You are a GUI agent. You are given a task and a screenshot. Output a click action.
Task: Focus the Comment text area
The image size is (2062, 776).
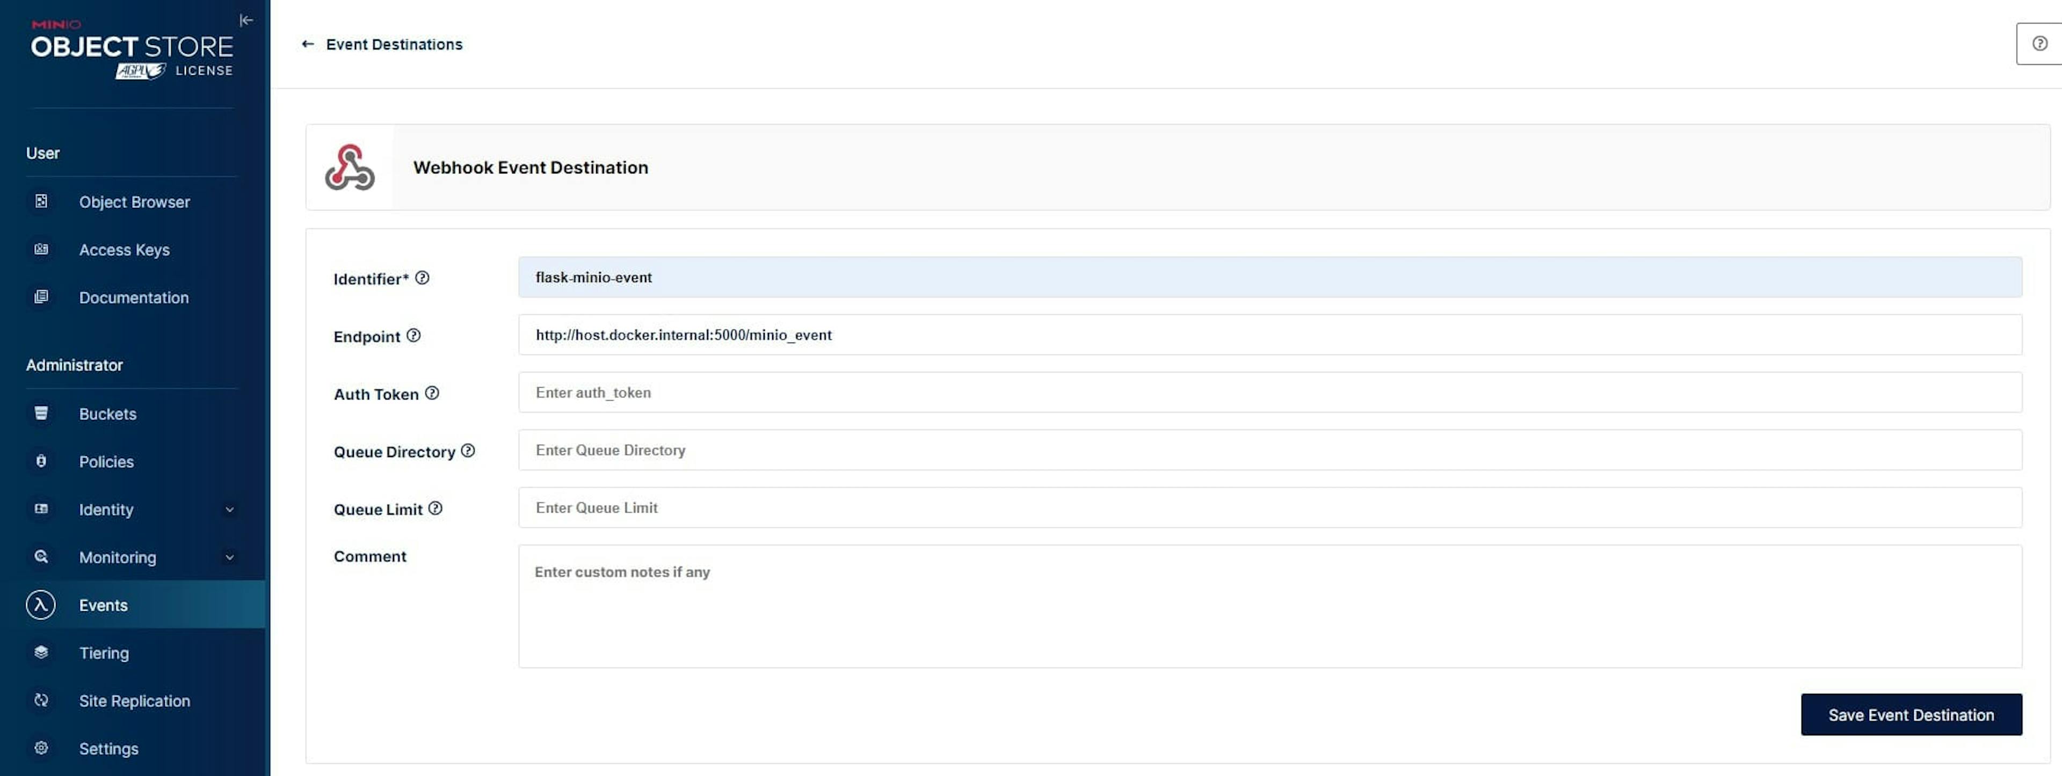(1270, 607)
